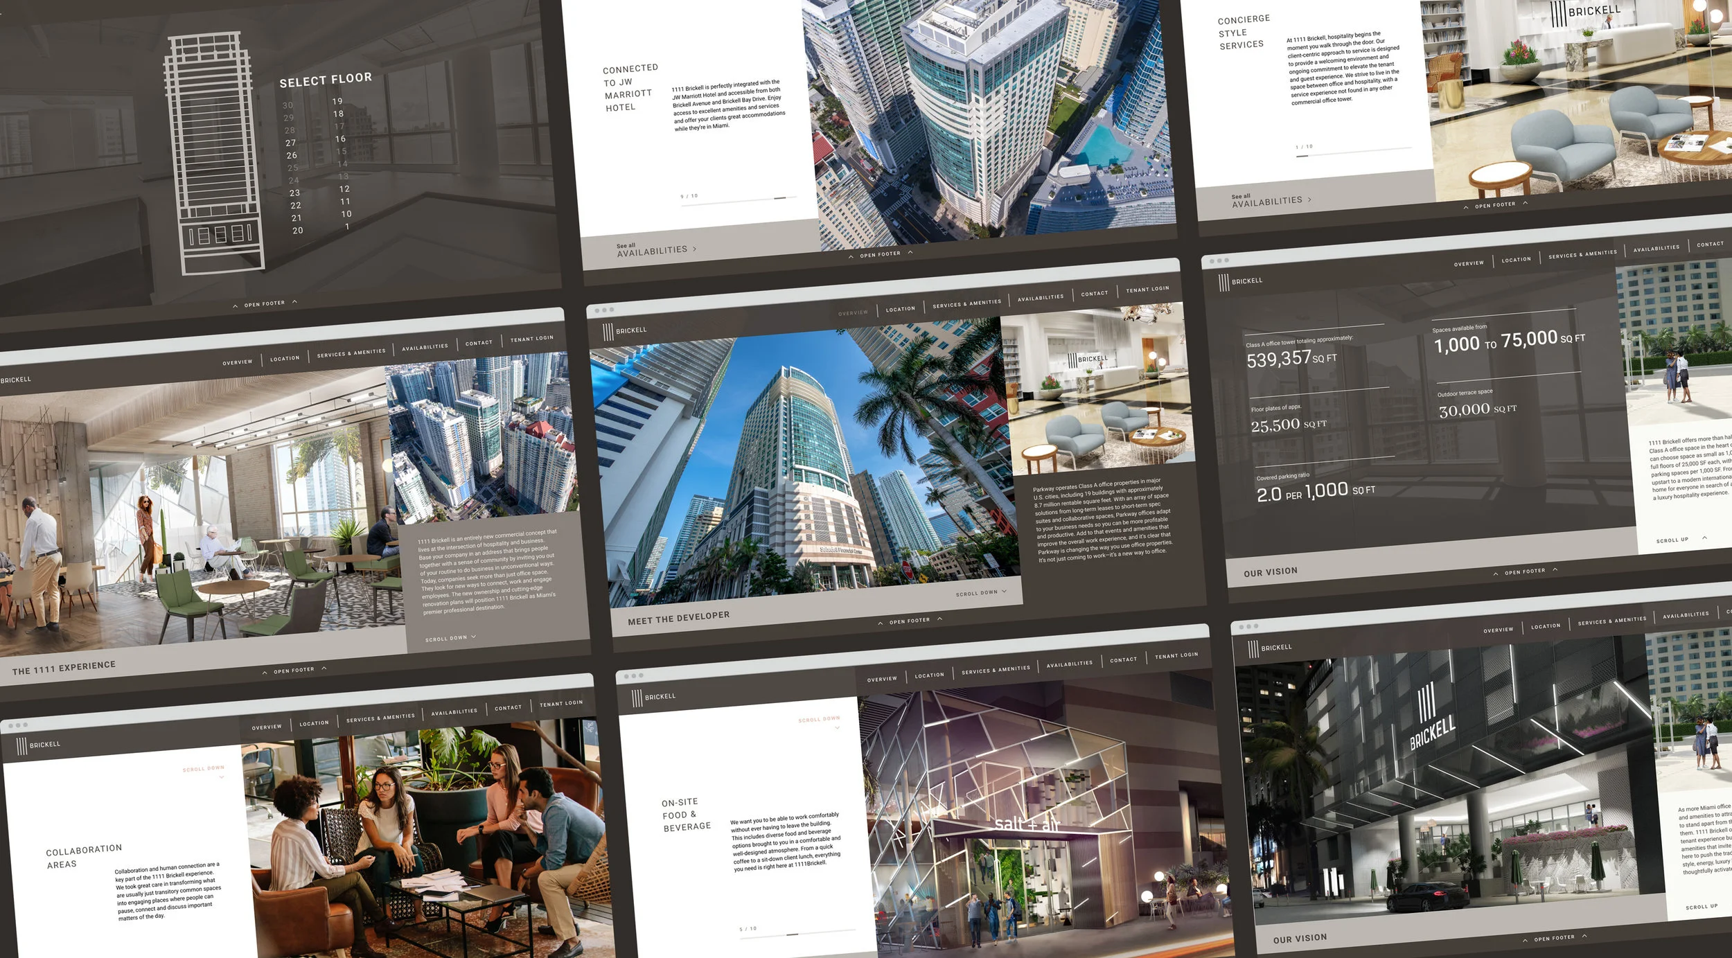The width and height of the screenshot is (1732, 958).
Task: Select floor 20 in the Select Floor list
Action: coord(297,230)
